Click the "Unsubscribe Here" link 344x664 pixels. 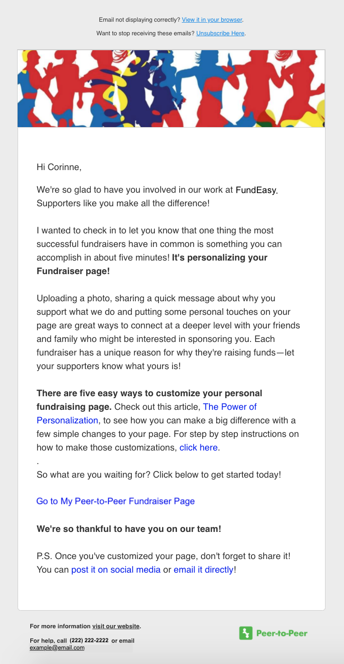coord(220,33)
